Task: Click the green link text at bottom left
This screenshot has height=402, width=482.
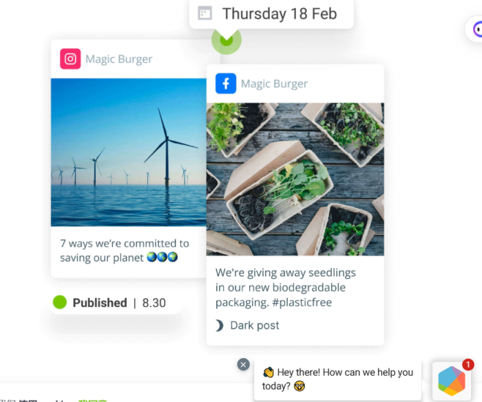Action: [x=92, y=400]
